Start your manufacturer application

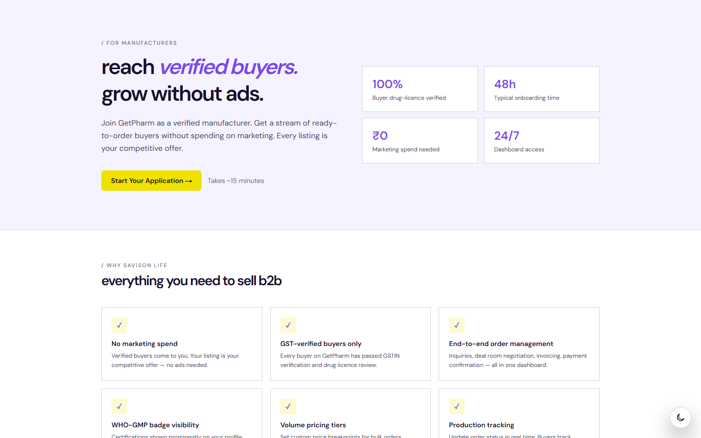point(151,181)
